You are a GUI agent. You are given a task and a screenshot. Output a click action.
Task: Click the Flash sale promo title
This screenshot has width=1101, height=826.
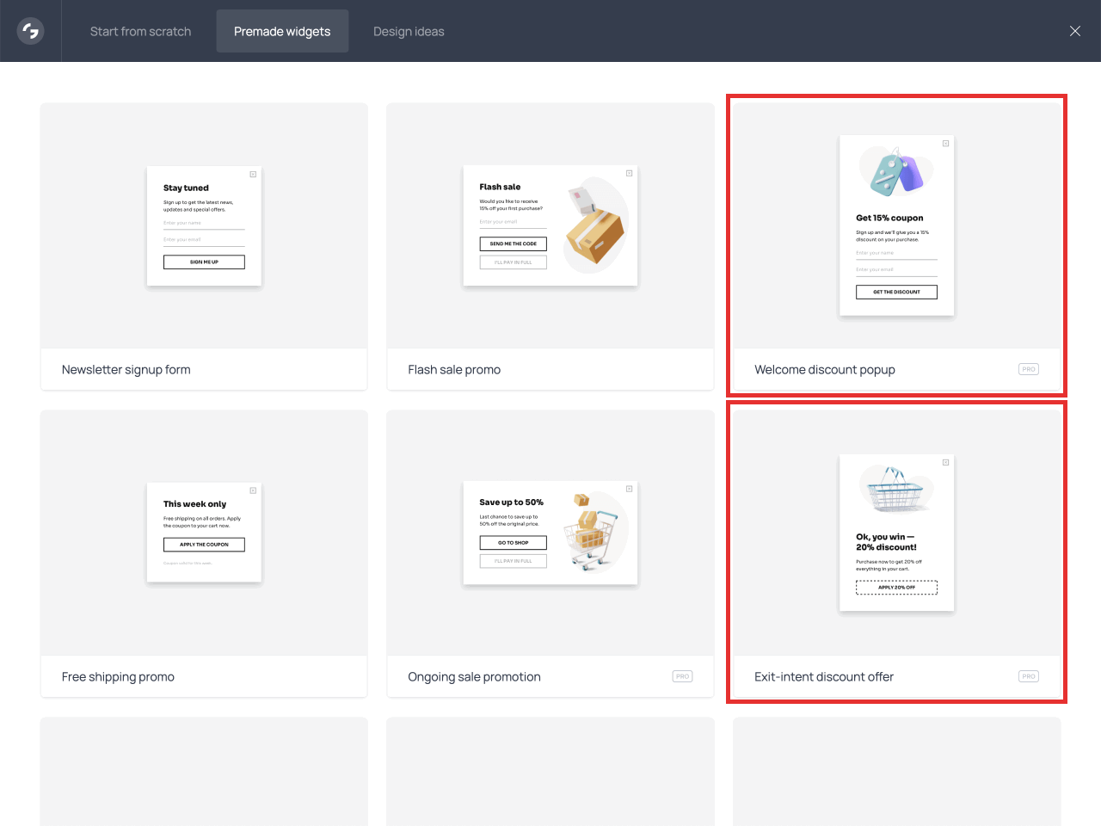tap(454, 370)
